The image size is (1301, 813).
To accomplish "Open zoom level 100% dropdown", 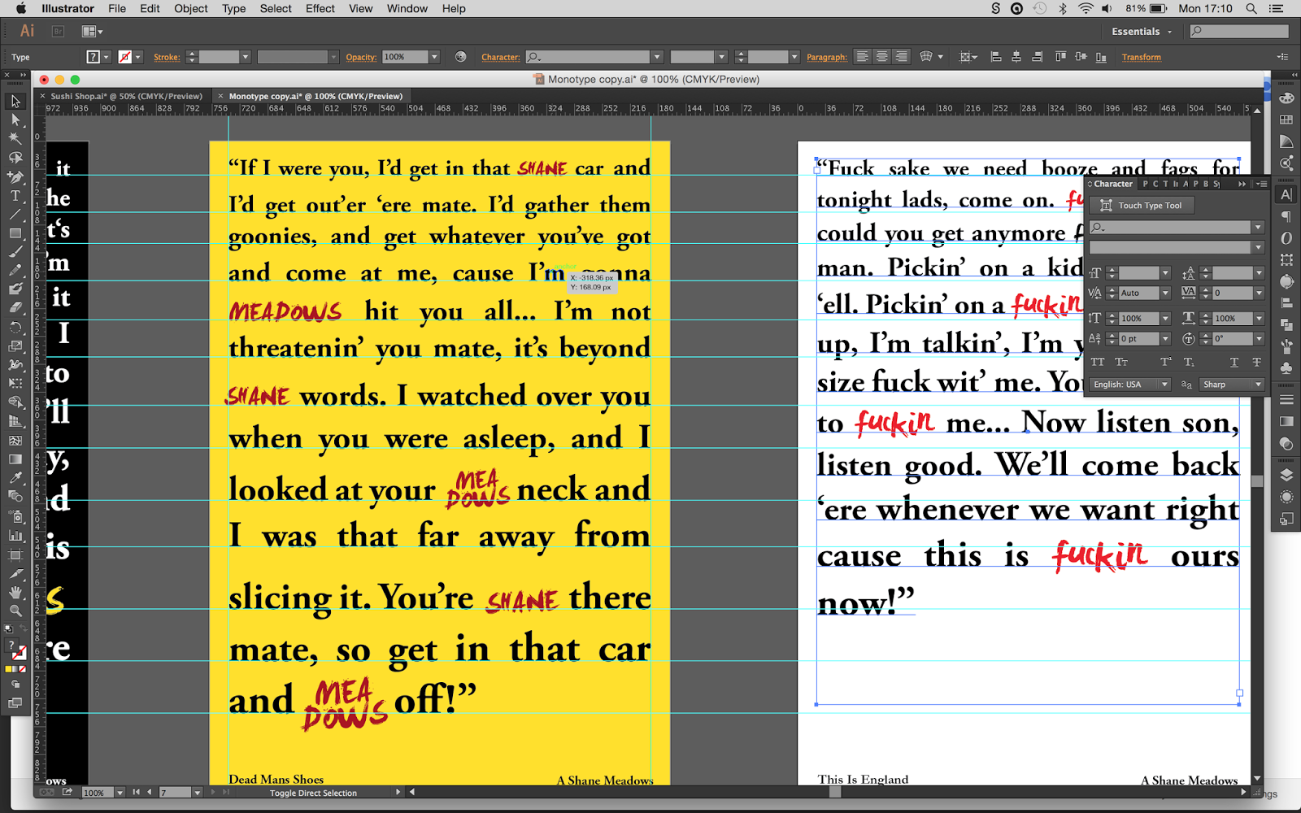I will pyautogui.click(x=120, y=793).
